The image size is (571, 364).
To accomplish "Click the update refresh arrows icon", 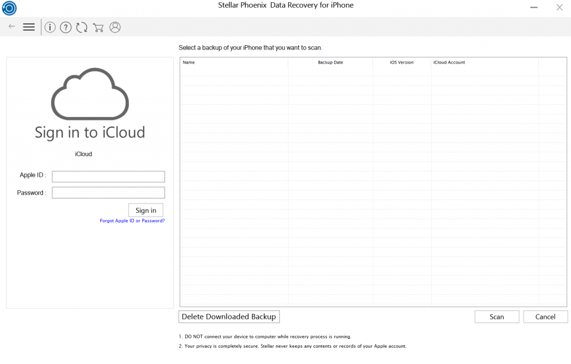I will pyautogui.click(x=81, y=27).
